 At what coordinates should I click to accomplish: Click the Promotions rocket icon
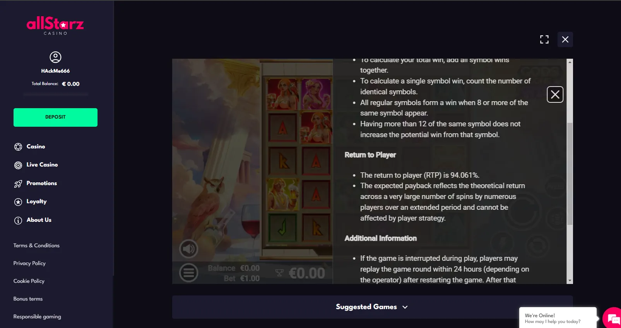(x=18, y=184)
